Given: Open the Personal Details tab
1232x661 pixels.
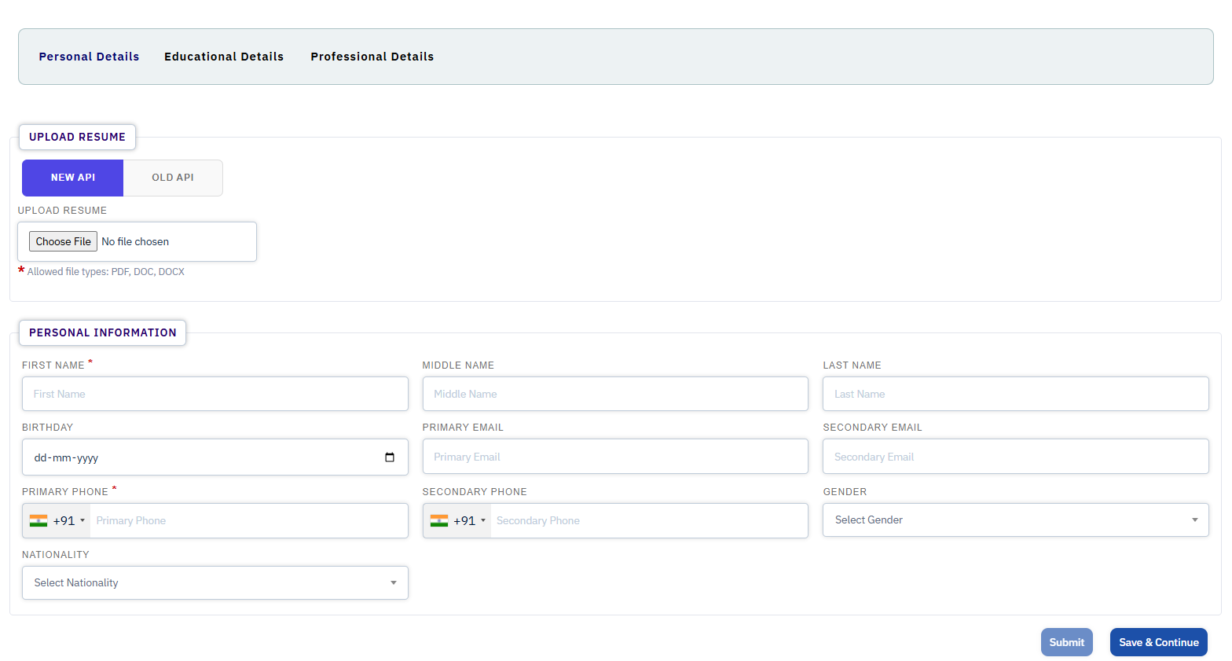Looking at the screenshot, I should click(x=89, y=57).
